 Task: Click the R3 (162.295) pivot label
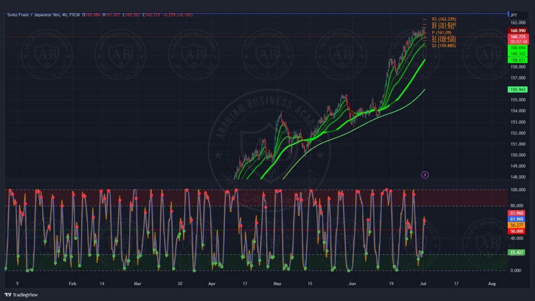(x=444, y=19)
